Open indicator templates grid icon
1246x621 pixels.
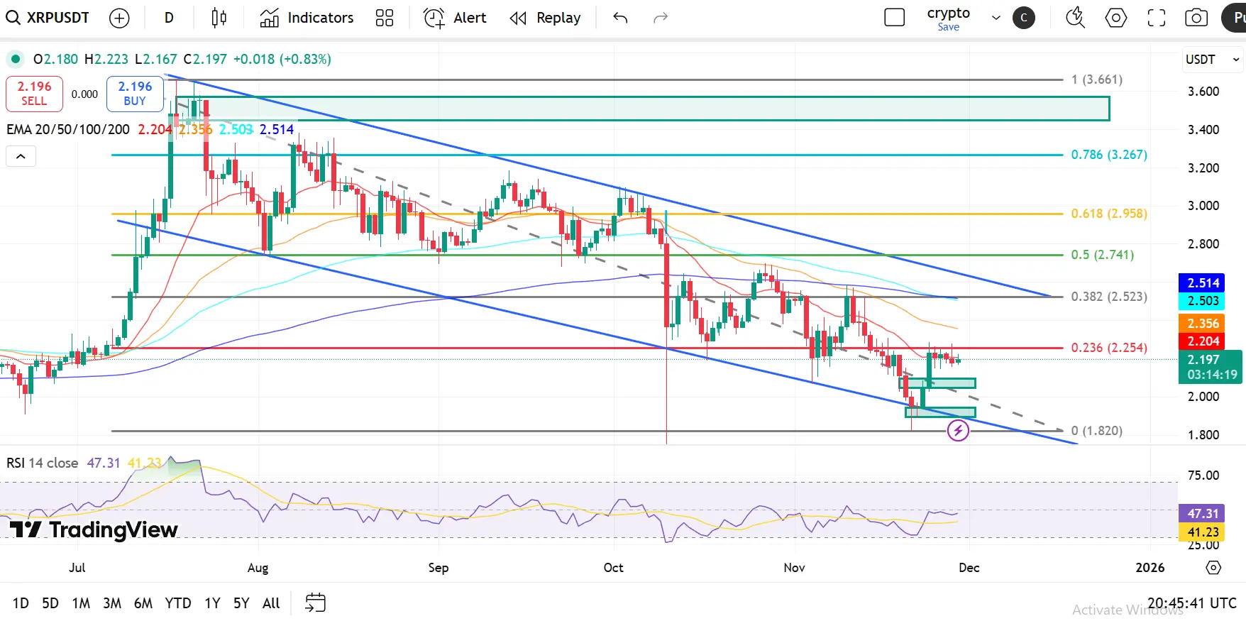point(385,18)
